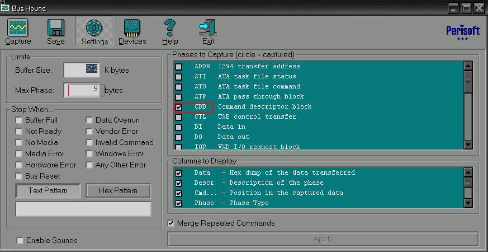Click the Phases to Capture scrollbar thumb
488x252 pixels.
[x=468, y=81]
